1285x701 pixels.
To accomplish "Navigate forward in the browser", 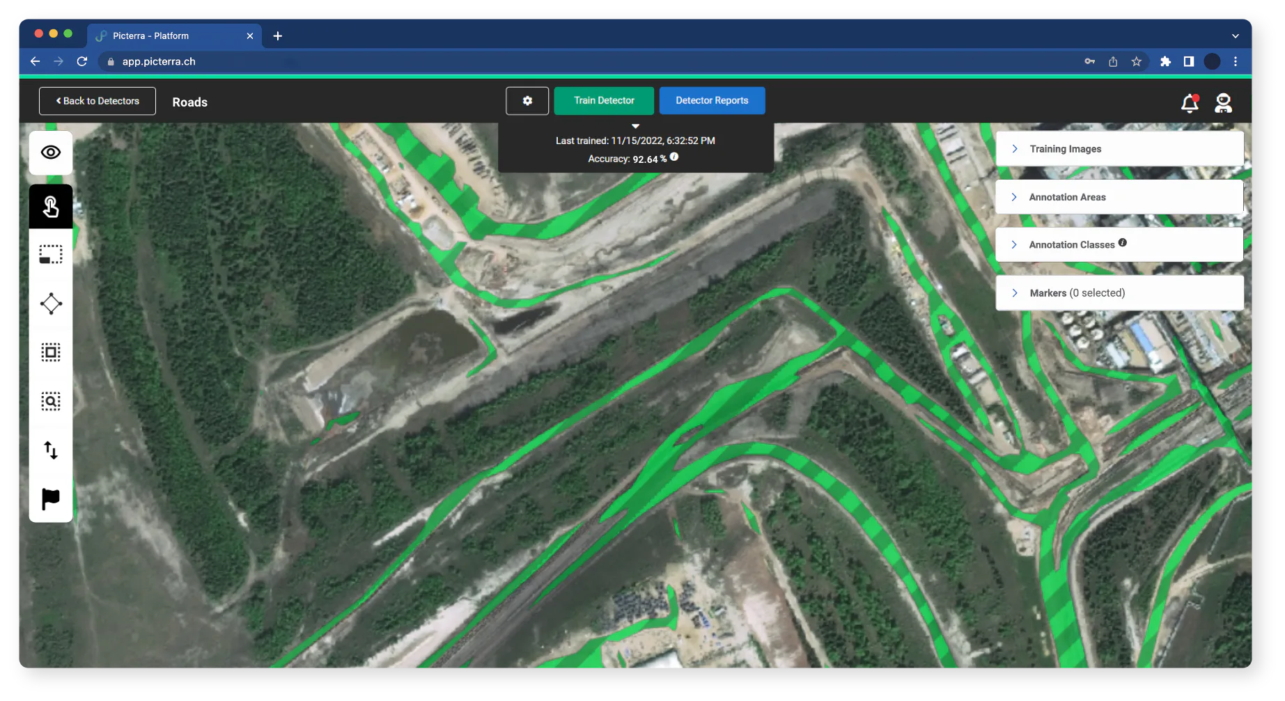I will (x=59, y=61).
